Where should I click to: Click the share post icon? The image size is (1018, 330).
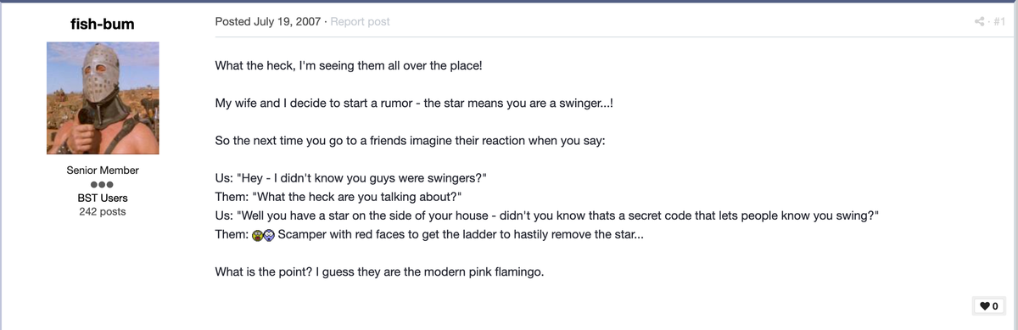[978, 22]
